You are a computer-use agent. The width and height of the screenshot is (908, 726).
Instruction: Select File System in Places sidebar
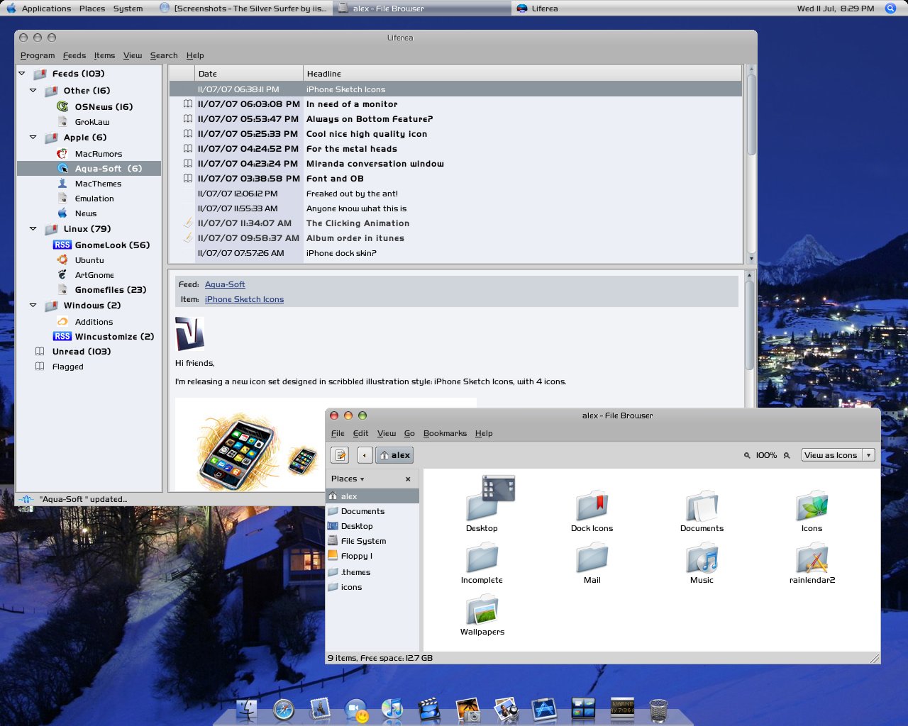[x=372, y=541]
